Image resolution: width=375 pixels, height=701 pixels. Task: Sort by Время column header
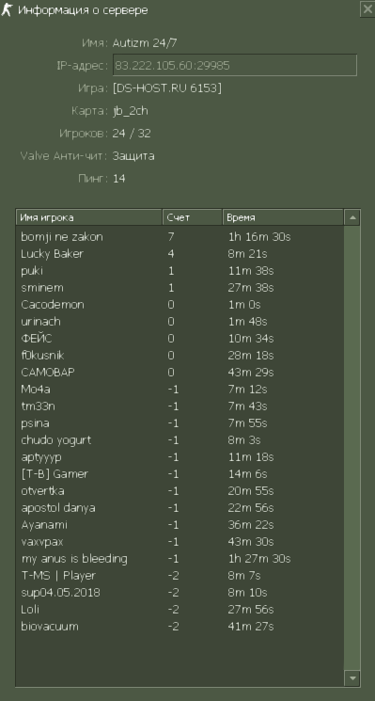(283, 217)
